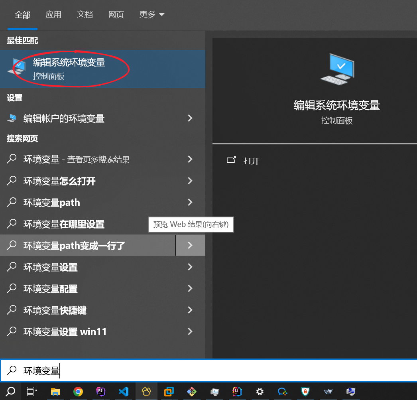The width and height of the screenshot is (417, 400).
Task: Expand the 编辑帐户的环境变量 chevron arrow
Action: pos(190,118)
